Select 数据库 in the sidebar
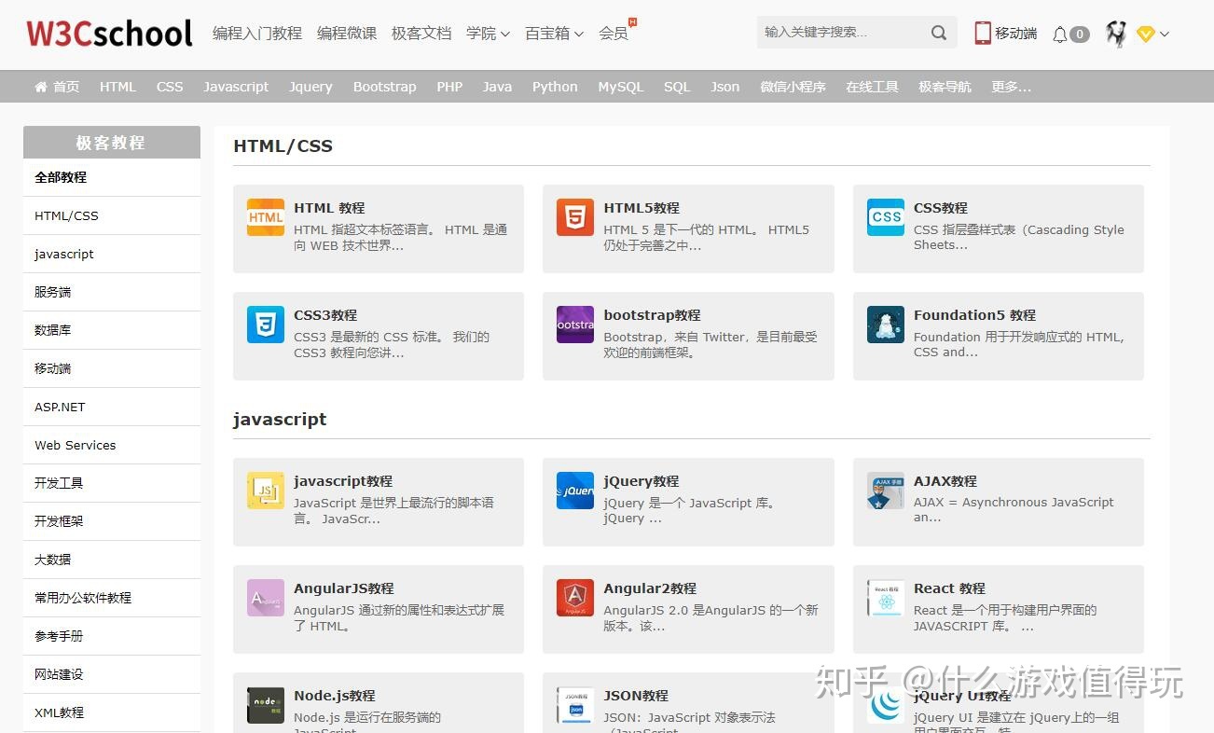Image resolution: width=1214 pixels, height=733 pixels. [112, 330]
